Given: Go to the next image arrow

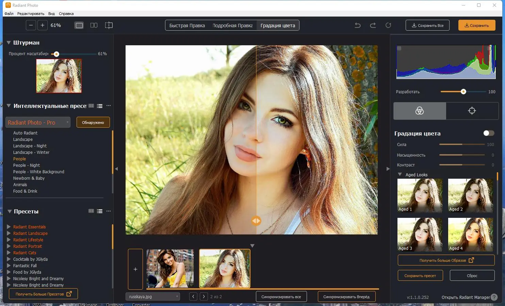Looking at the screenshot, I should click(204, 296).
